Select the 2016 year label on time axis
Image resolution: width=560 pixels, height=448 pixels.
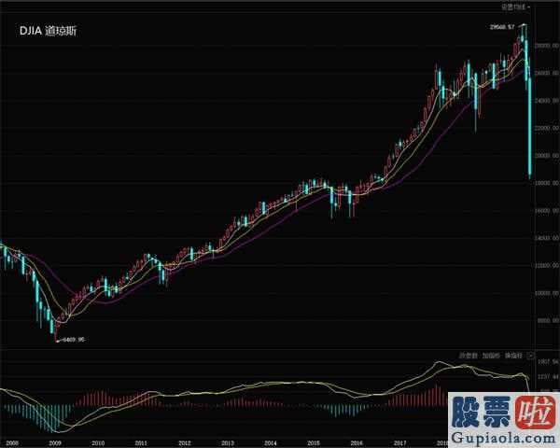357,443
